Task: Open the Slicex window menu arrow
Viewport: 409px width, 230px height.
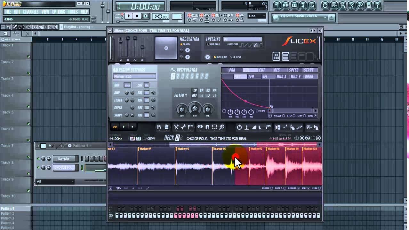Action: pyautogui.click(x=110, y=31)
